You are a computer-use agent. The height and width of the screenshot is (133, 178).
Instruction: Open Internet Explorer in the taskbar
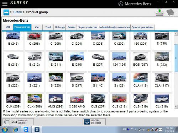coord(16,130)
